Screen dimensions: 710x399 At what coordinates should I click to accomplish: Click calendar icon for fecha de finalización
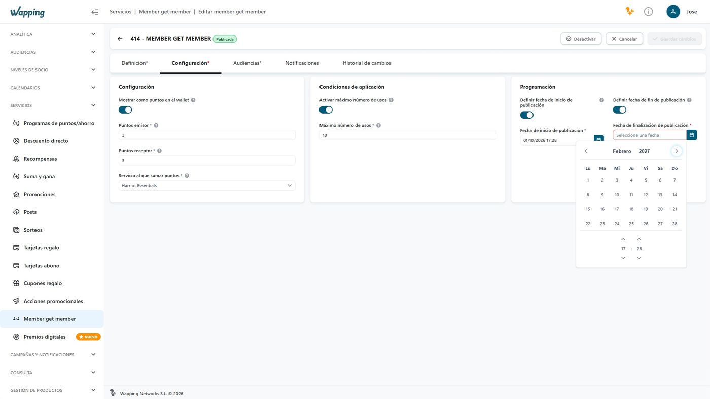[x=692, y=135]
